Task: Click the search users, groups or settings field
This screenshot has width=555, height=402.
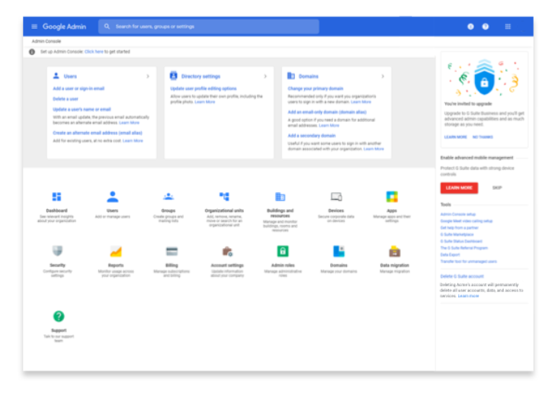Action: pyautogui.click(x=210, y=27)
